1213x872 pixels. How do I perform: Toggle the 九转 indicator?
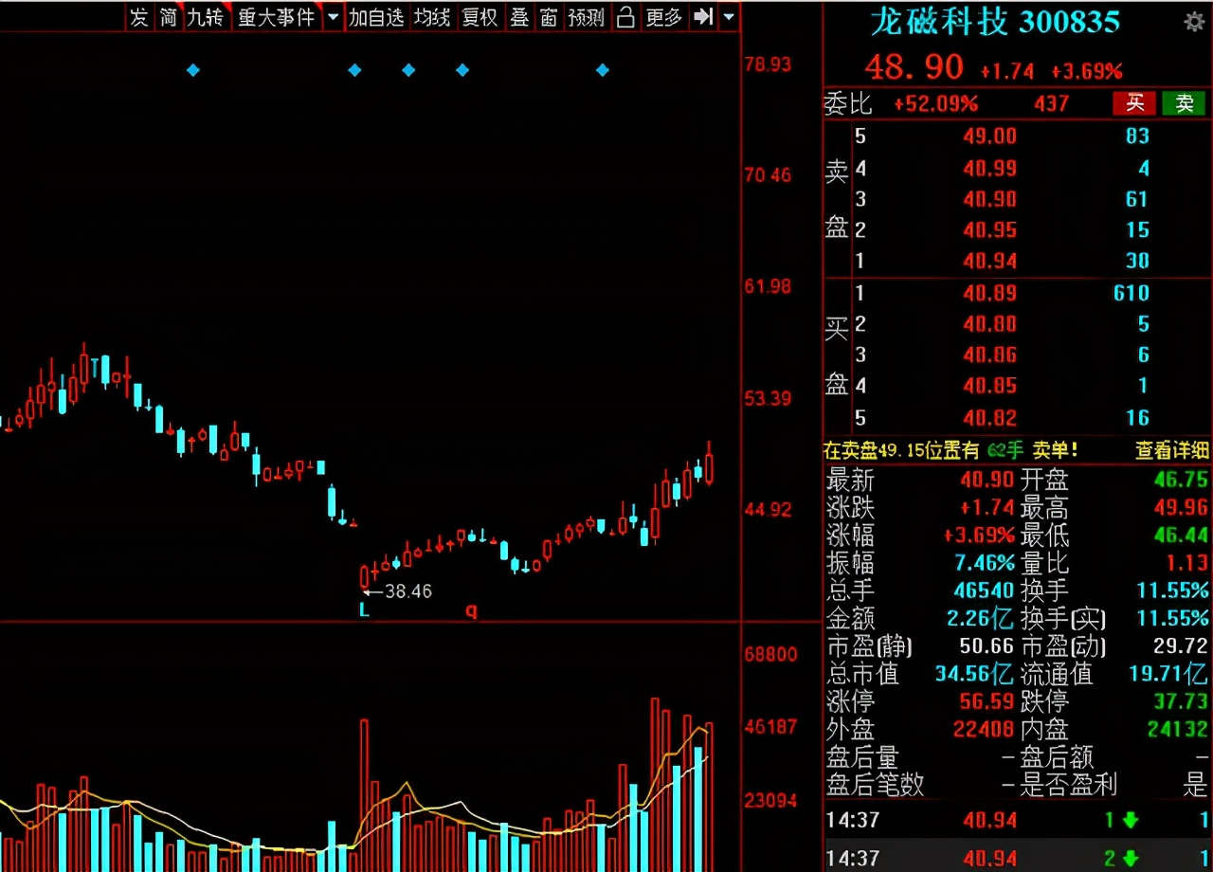pos(204,17)
